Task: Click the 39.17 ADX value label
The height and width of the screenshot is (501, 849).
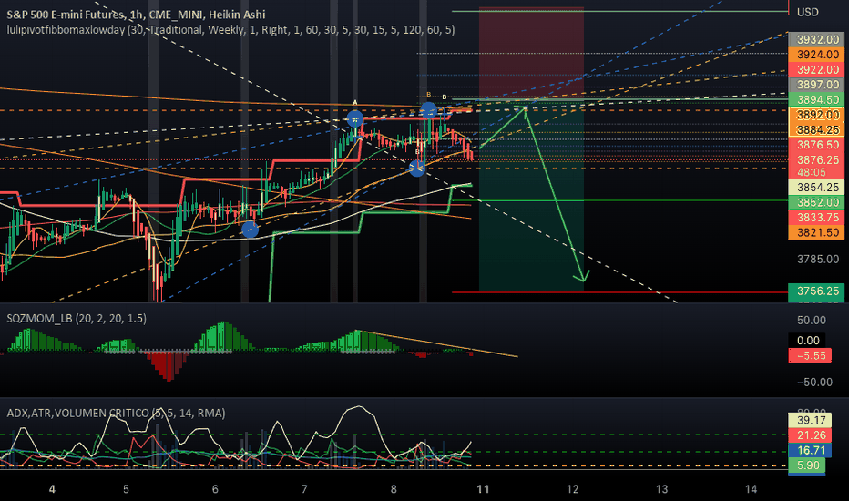Action: [x=810, y=420]
